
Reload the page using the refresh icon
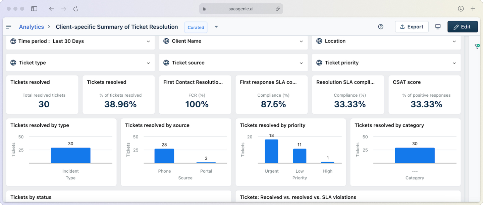pos(75,9)
